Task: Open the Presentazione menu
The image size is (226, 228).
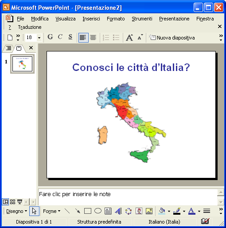Action: [174, 19]
